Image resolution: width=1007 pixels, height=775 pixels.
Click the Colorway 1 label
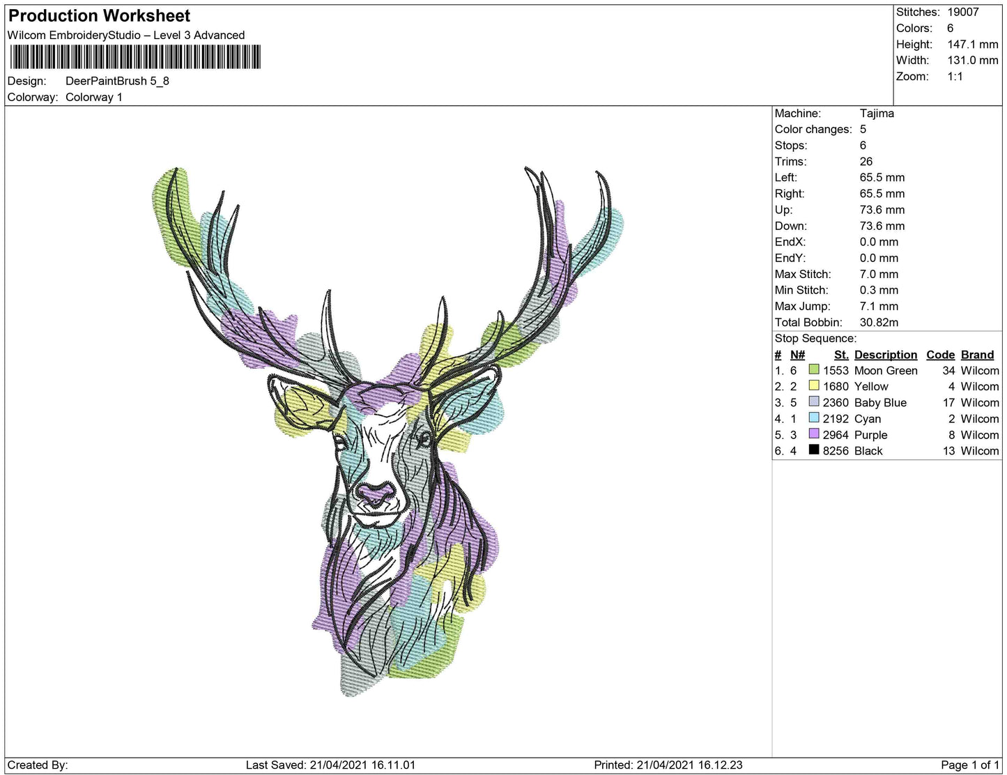pos(94,98)
